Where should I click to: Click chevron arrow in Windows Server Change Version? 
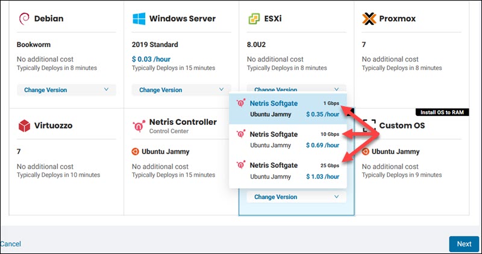pyautogui.click(x=221, y=89)
